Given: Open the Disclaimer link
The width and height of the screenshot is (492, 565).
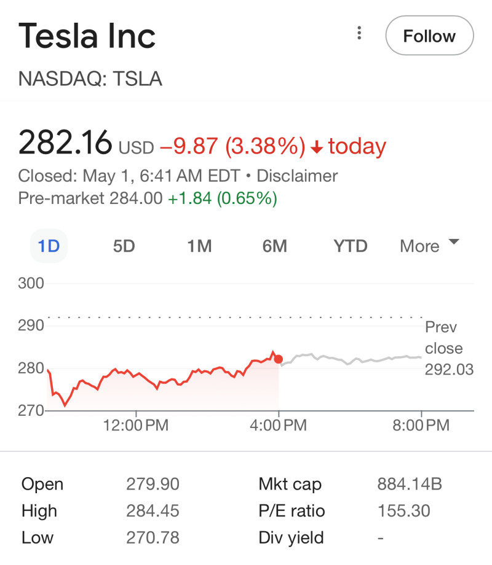Looking at the screenshot, I should [x=297, y=176].
